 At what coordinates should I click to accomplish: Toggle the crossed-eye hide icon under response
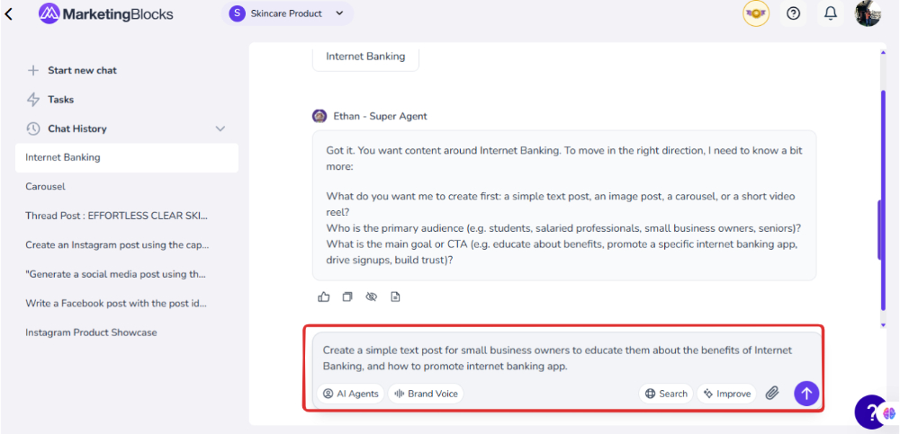[371, 297]
